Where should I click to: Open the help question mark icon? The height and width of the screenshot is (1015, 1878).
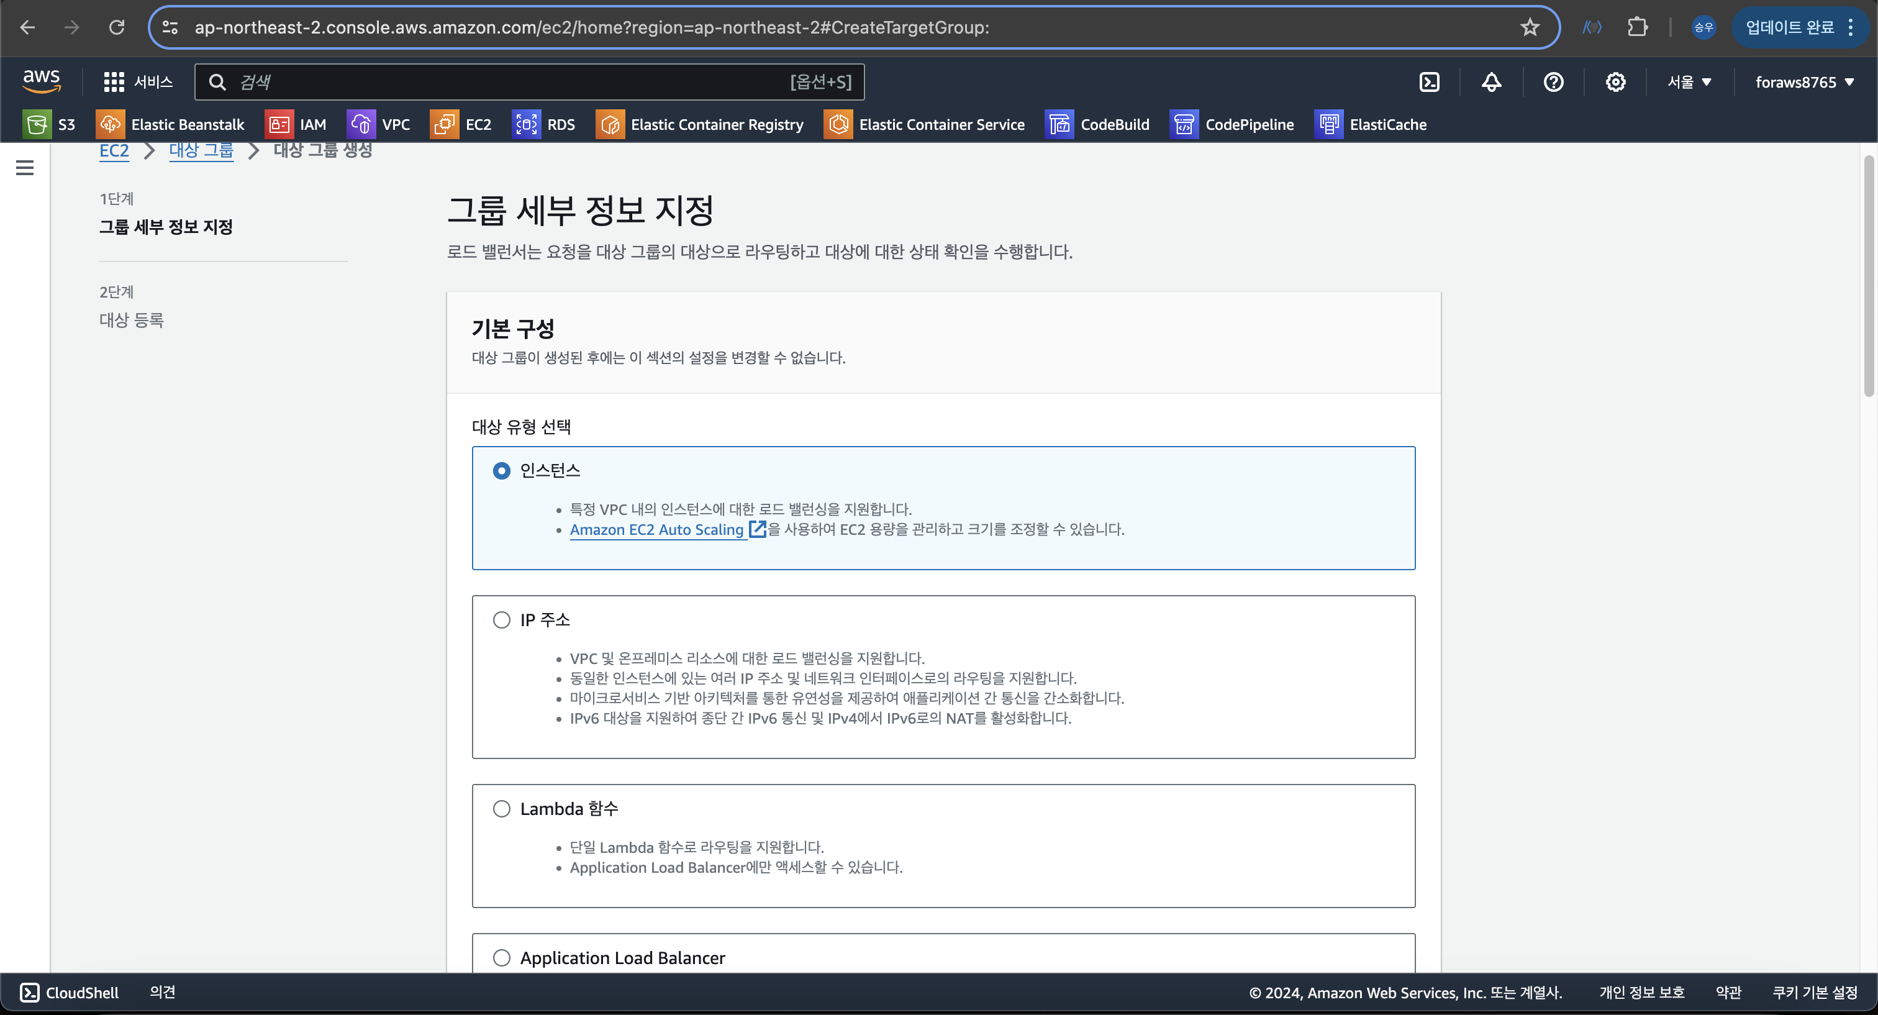point(1553,81)
